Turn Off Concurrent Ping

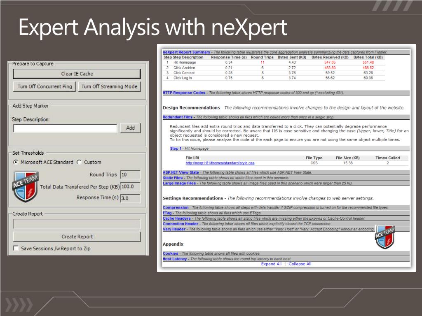click(x=45, y=86)
